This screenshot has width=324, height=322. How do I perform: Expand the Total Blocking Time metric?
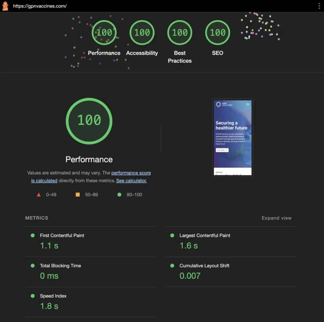(x=60, y=266)
